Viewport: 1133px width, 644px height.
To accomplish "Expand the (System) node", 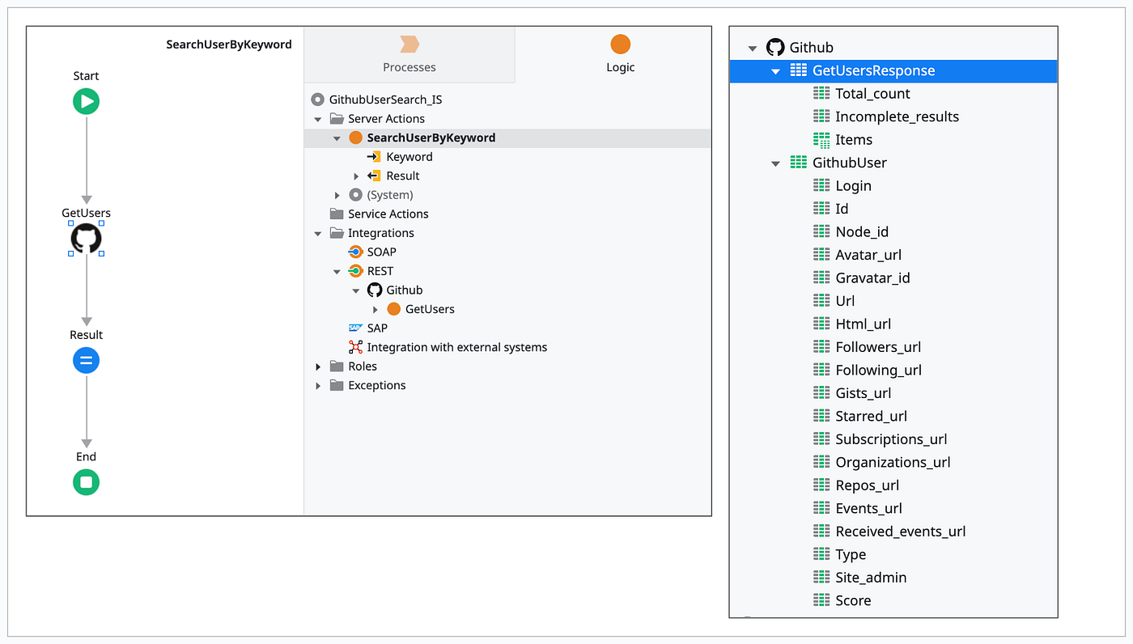I will pos(337,195).
